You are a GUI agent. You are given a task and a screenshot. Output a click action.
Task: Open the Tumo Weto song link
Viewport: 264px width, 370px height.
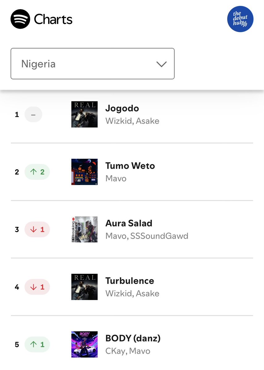130,166
